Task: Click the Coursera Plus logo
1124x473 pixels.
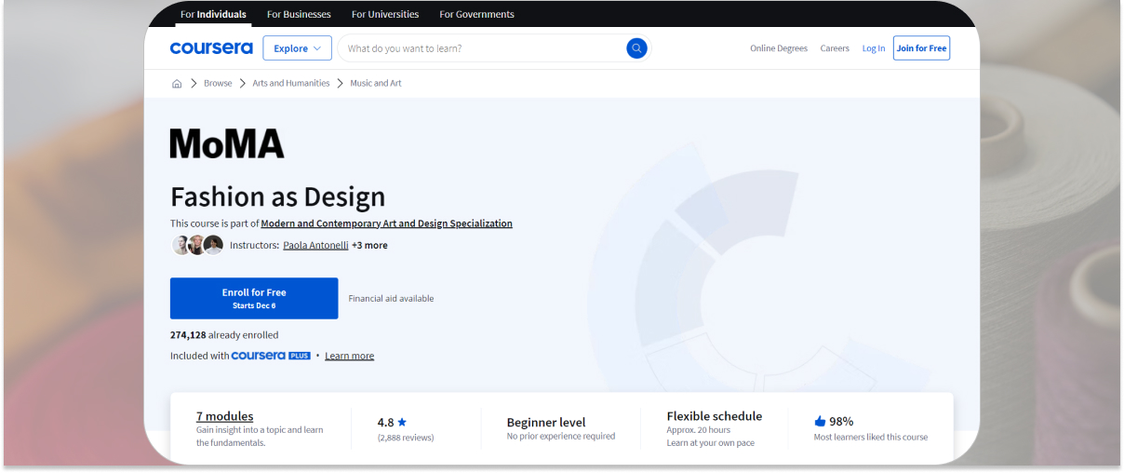Action: click(x=271, y=356)
